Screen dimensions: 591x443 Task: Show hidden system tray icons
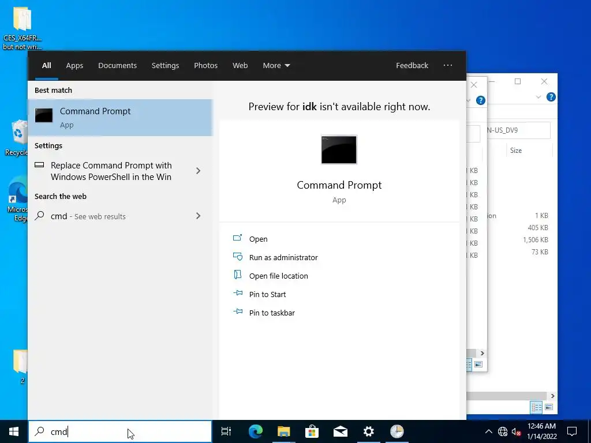click(488, 431)
